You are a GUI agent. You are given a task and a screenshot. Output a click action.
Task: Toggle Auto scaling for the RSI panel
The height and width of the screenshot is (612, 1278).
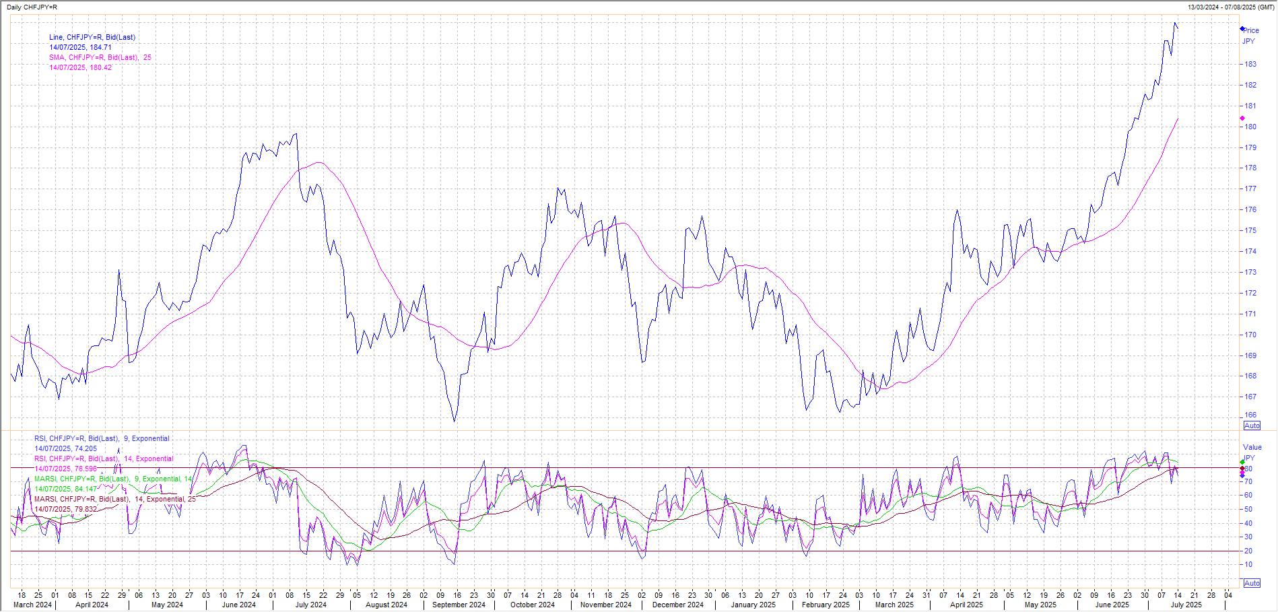[1252, 583]
